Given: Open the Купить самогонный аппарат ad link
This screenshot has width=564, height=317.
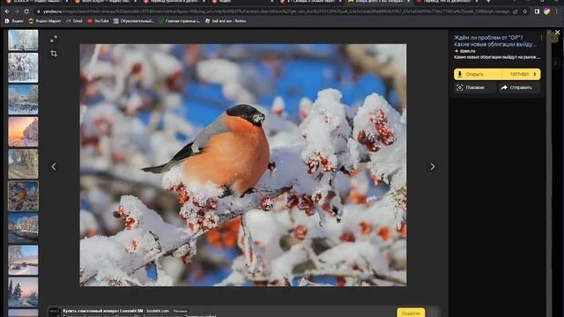Looking at the screenshot, I should [x=103, y=311].
